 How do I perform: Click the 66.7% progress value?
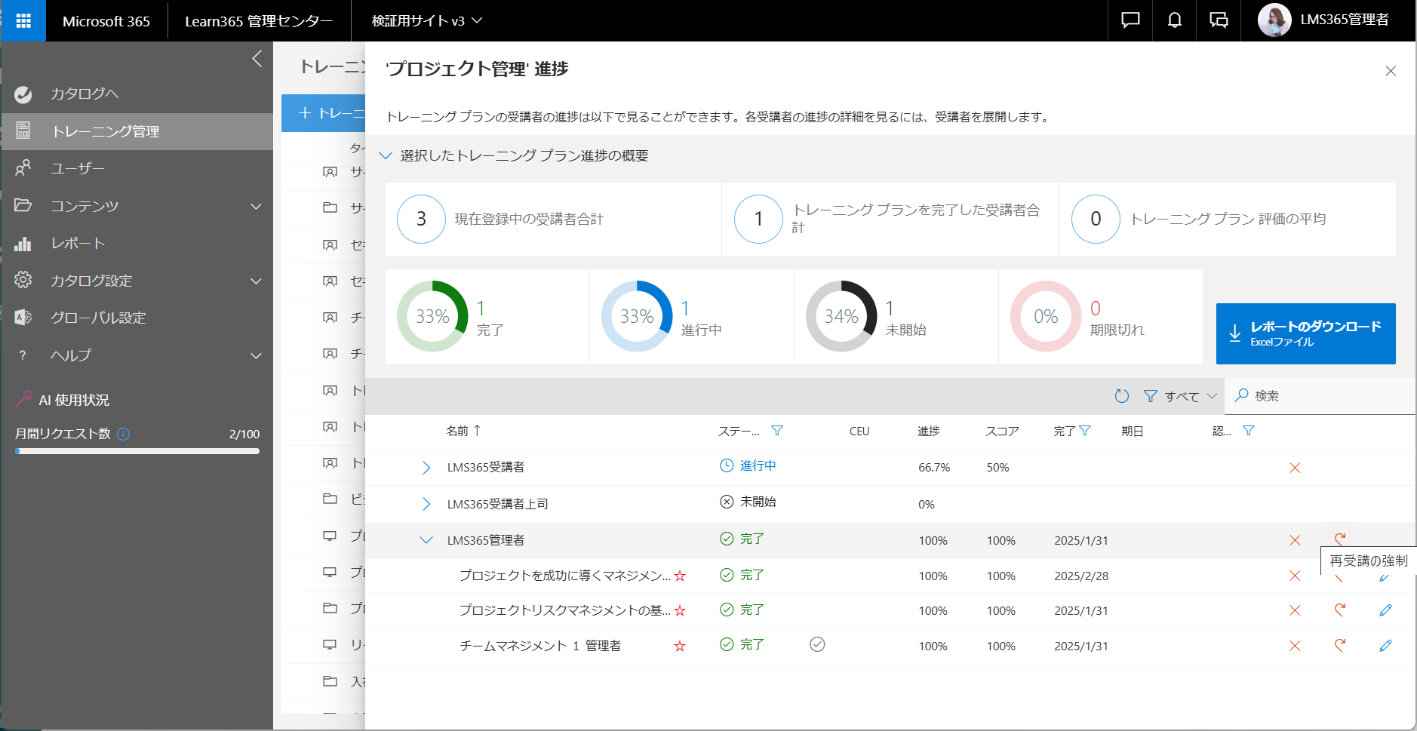(934, 468)
